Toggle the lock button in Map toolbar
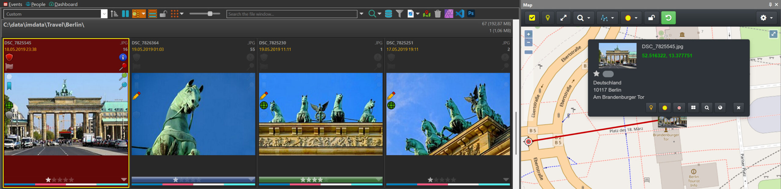Viewport: 781px width, 189px height. click(x=651, y=18)
